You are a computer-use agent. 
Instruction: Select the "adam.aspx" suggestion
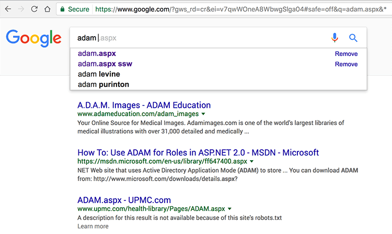[x=97, y=54]
